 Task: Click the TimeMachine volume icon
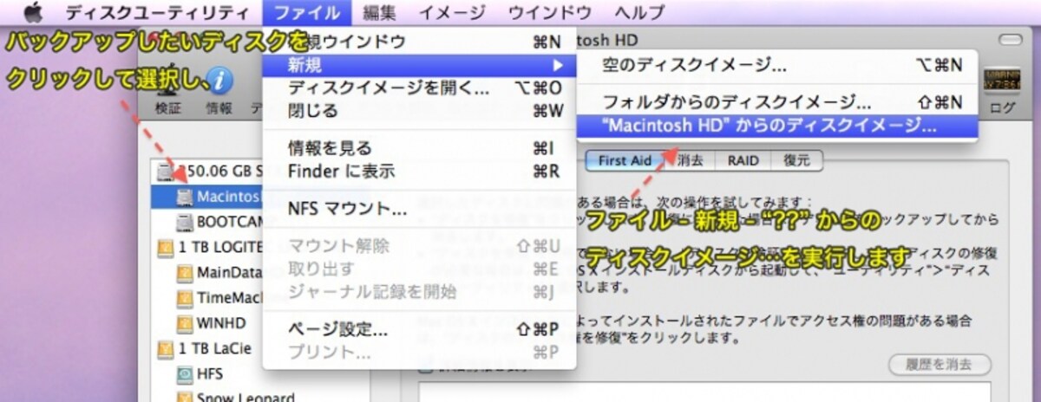184,298
